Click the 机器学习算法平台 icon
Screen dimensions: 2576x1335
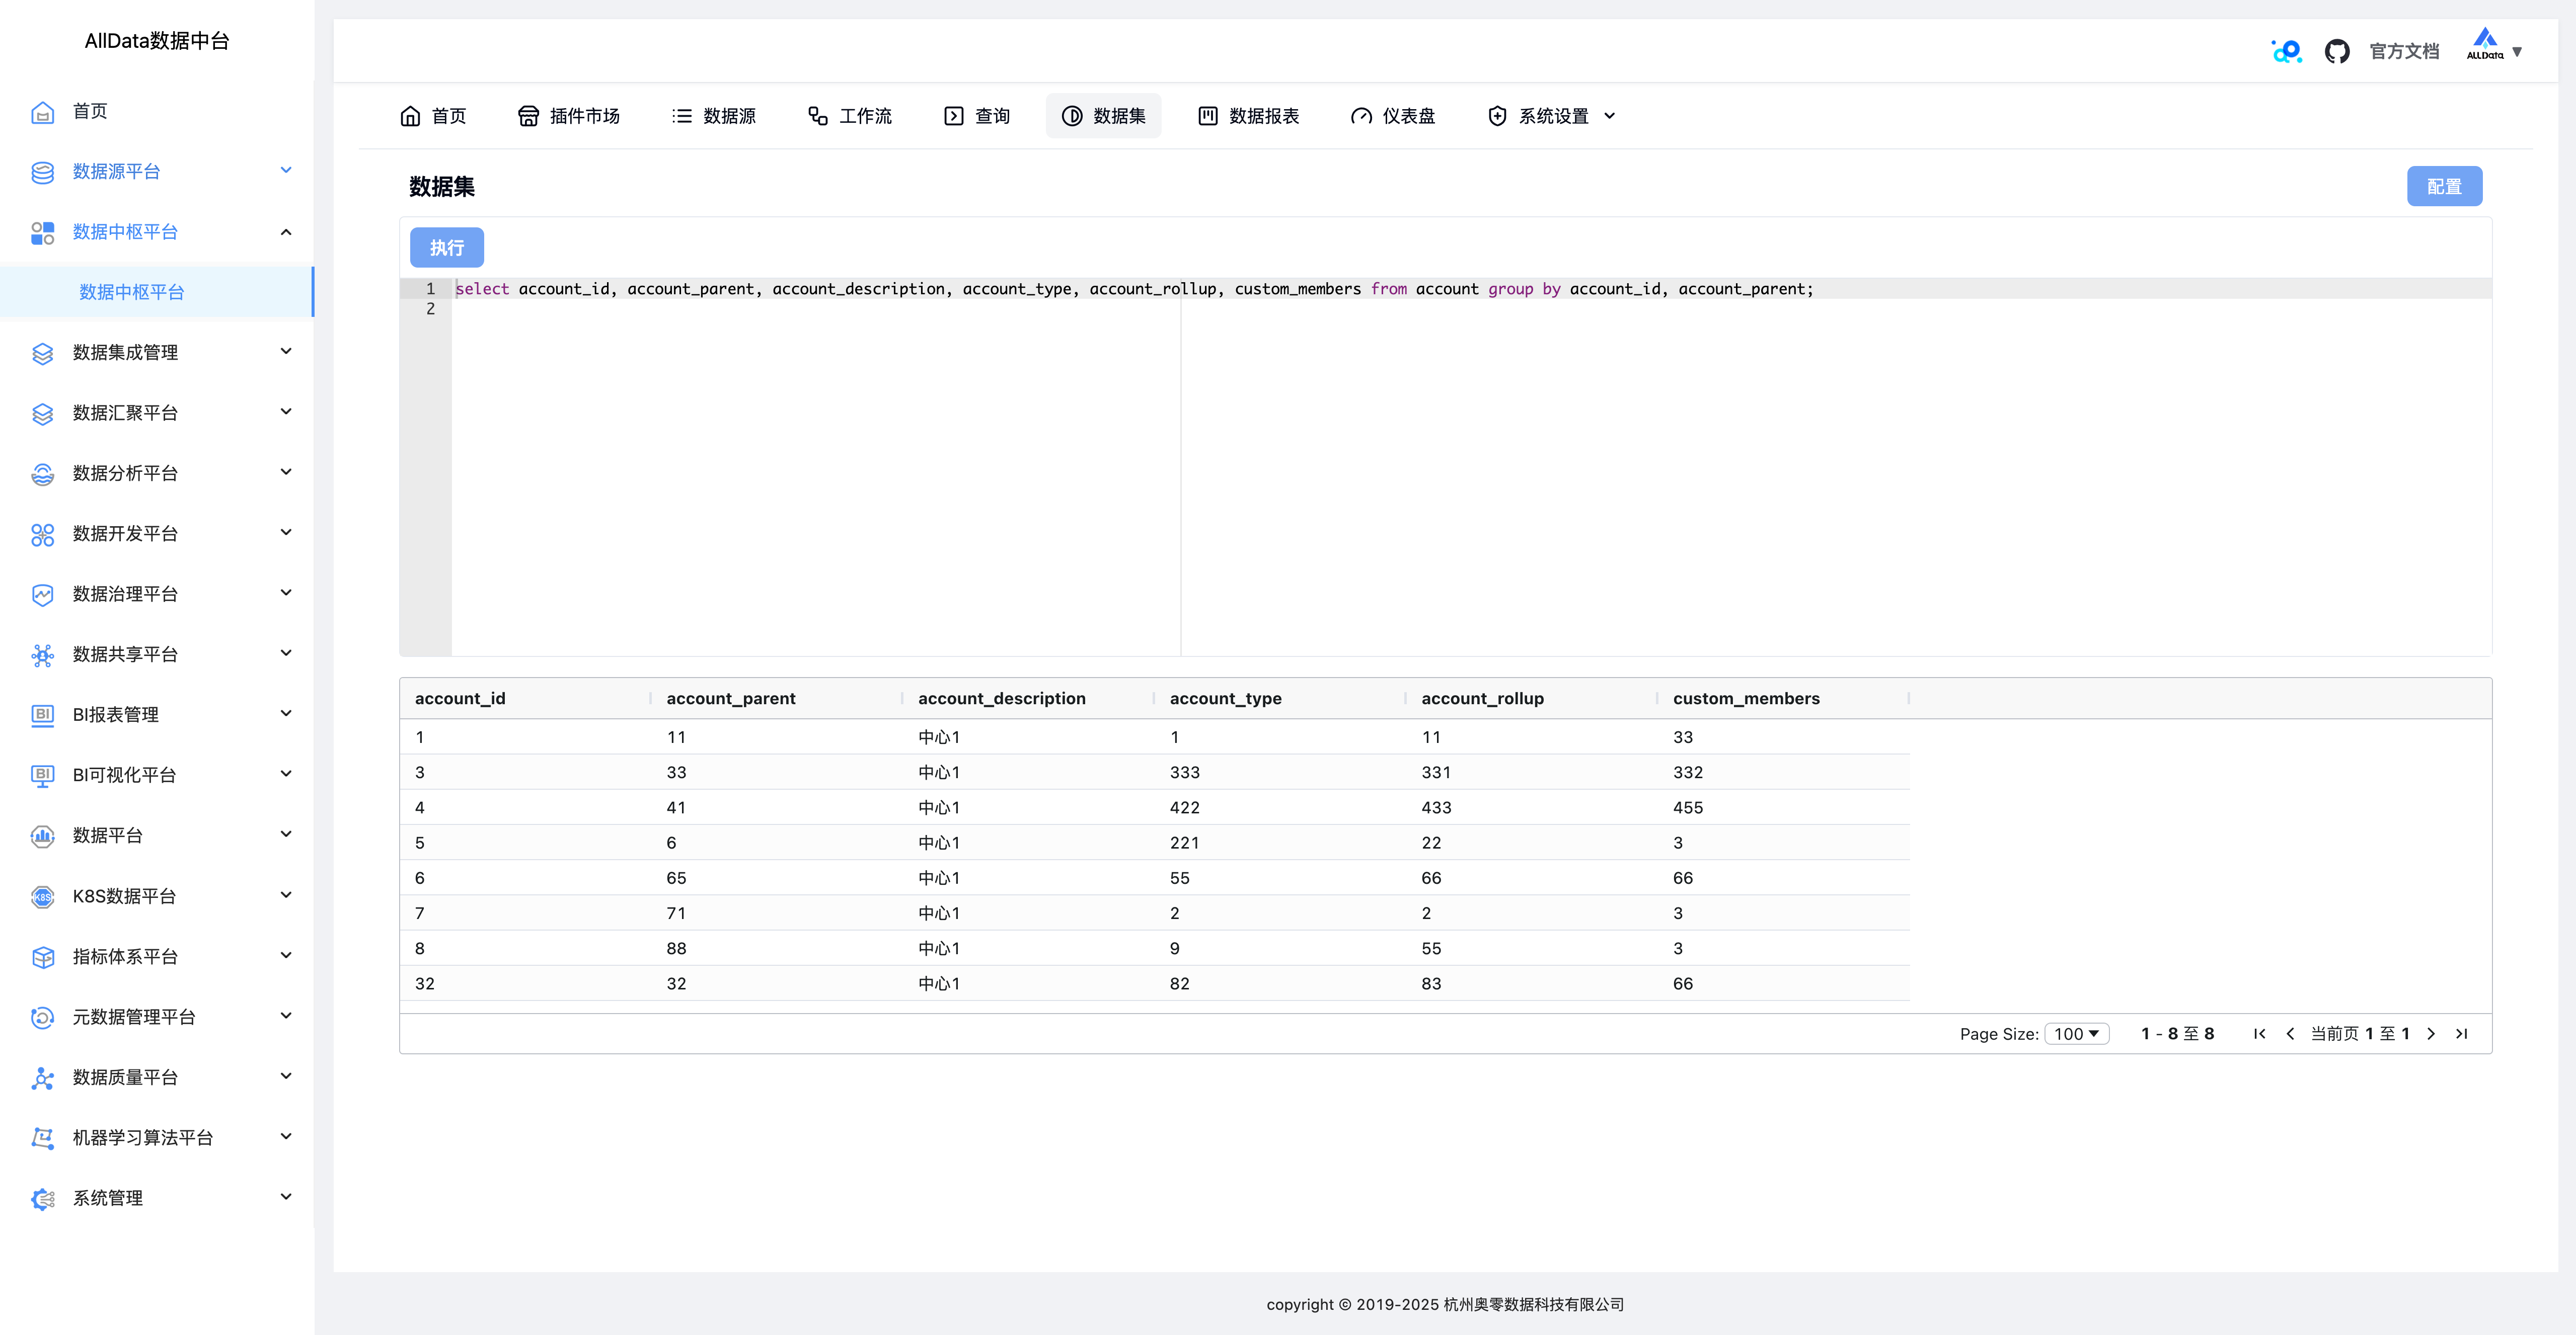tap(42, 1138)
